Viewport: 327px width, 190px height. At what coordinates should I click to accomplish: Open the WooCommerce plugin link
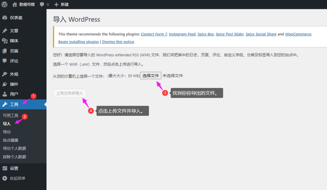point(298,34)
